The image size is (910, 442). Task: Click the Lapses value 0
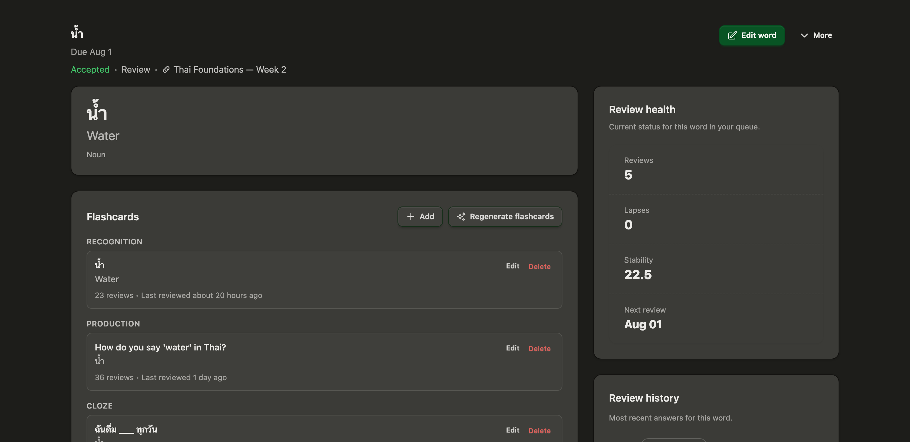click(x=628, y=225)
